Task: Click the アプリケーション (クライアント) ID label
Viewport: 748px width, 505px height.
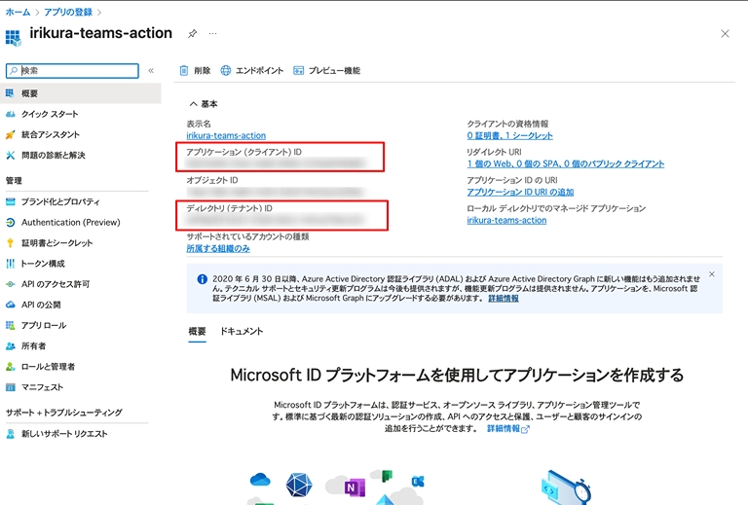Action: 243,152
